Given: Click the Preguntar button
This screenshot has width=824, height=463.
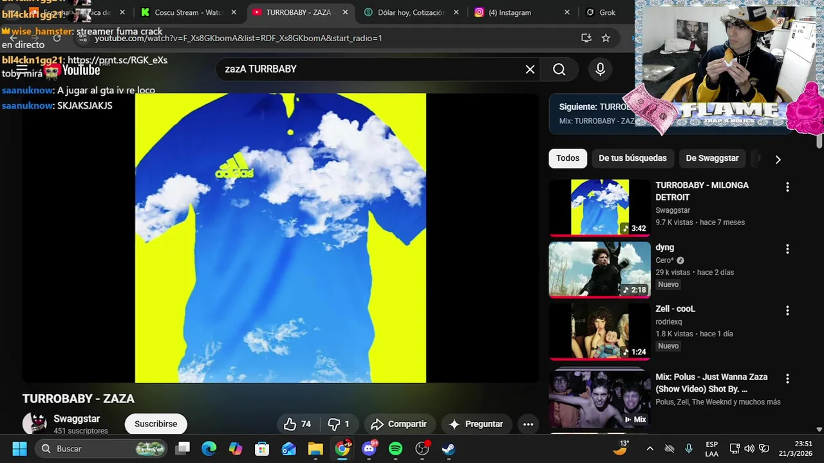Looking at the screenshot, I should (x=476, y=424).
